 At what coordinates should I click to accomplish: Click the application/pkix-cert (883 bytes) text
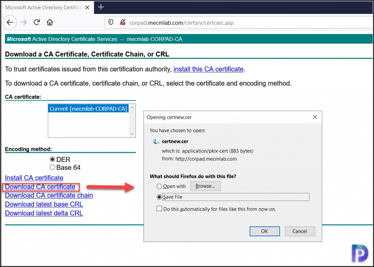[218, 151]
